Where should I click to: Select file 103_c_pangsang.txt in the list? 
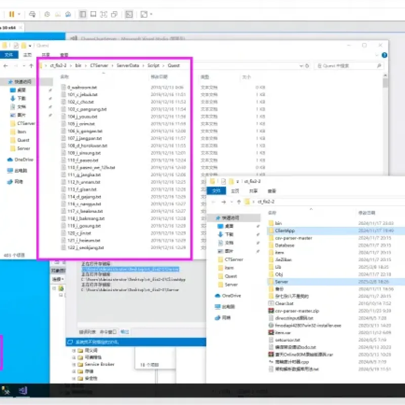click(x=87, y=109)
